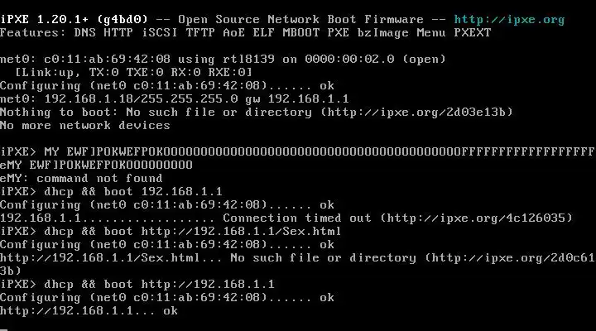Click the final 'http://192.168.1.1... ok' line
Image resolution: width=596 pixels, height=331 pixels.
pyautogui.click(x=89, y=311)
